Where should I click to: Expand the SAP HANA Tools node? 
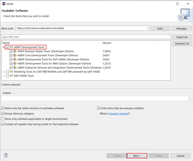point(4,76)
